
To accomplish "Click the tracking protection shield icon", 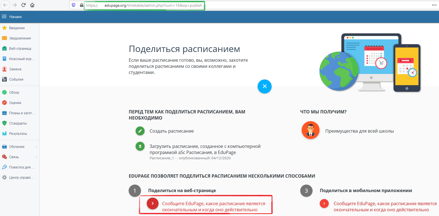I will click(x=74, y=5).
